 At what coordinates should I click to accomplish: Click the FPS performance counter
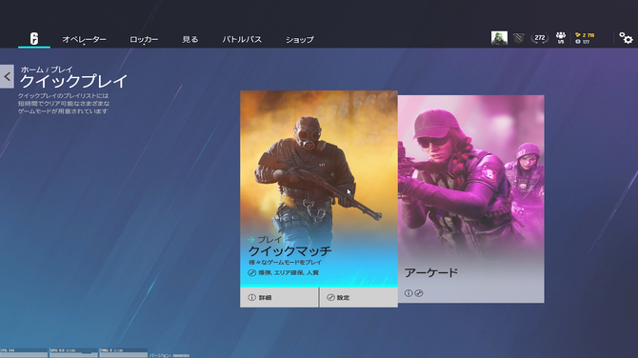click(x=24, y=352)
